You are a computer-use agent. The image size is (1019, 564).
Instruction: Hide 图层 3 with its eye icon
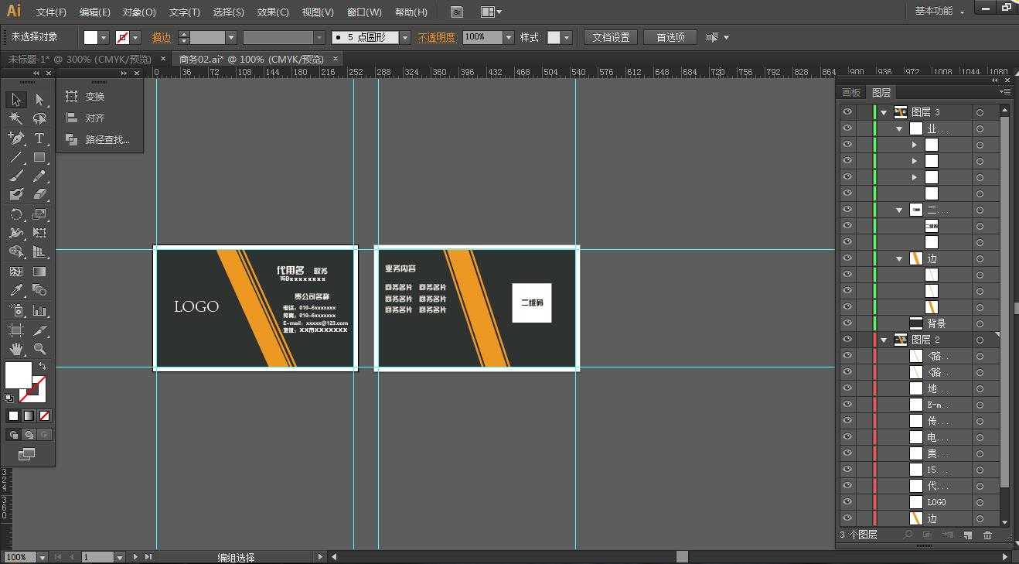pos(847,112)
